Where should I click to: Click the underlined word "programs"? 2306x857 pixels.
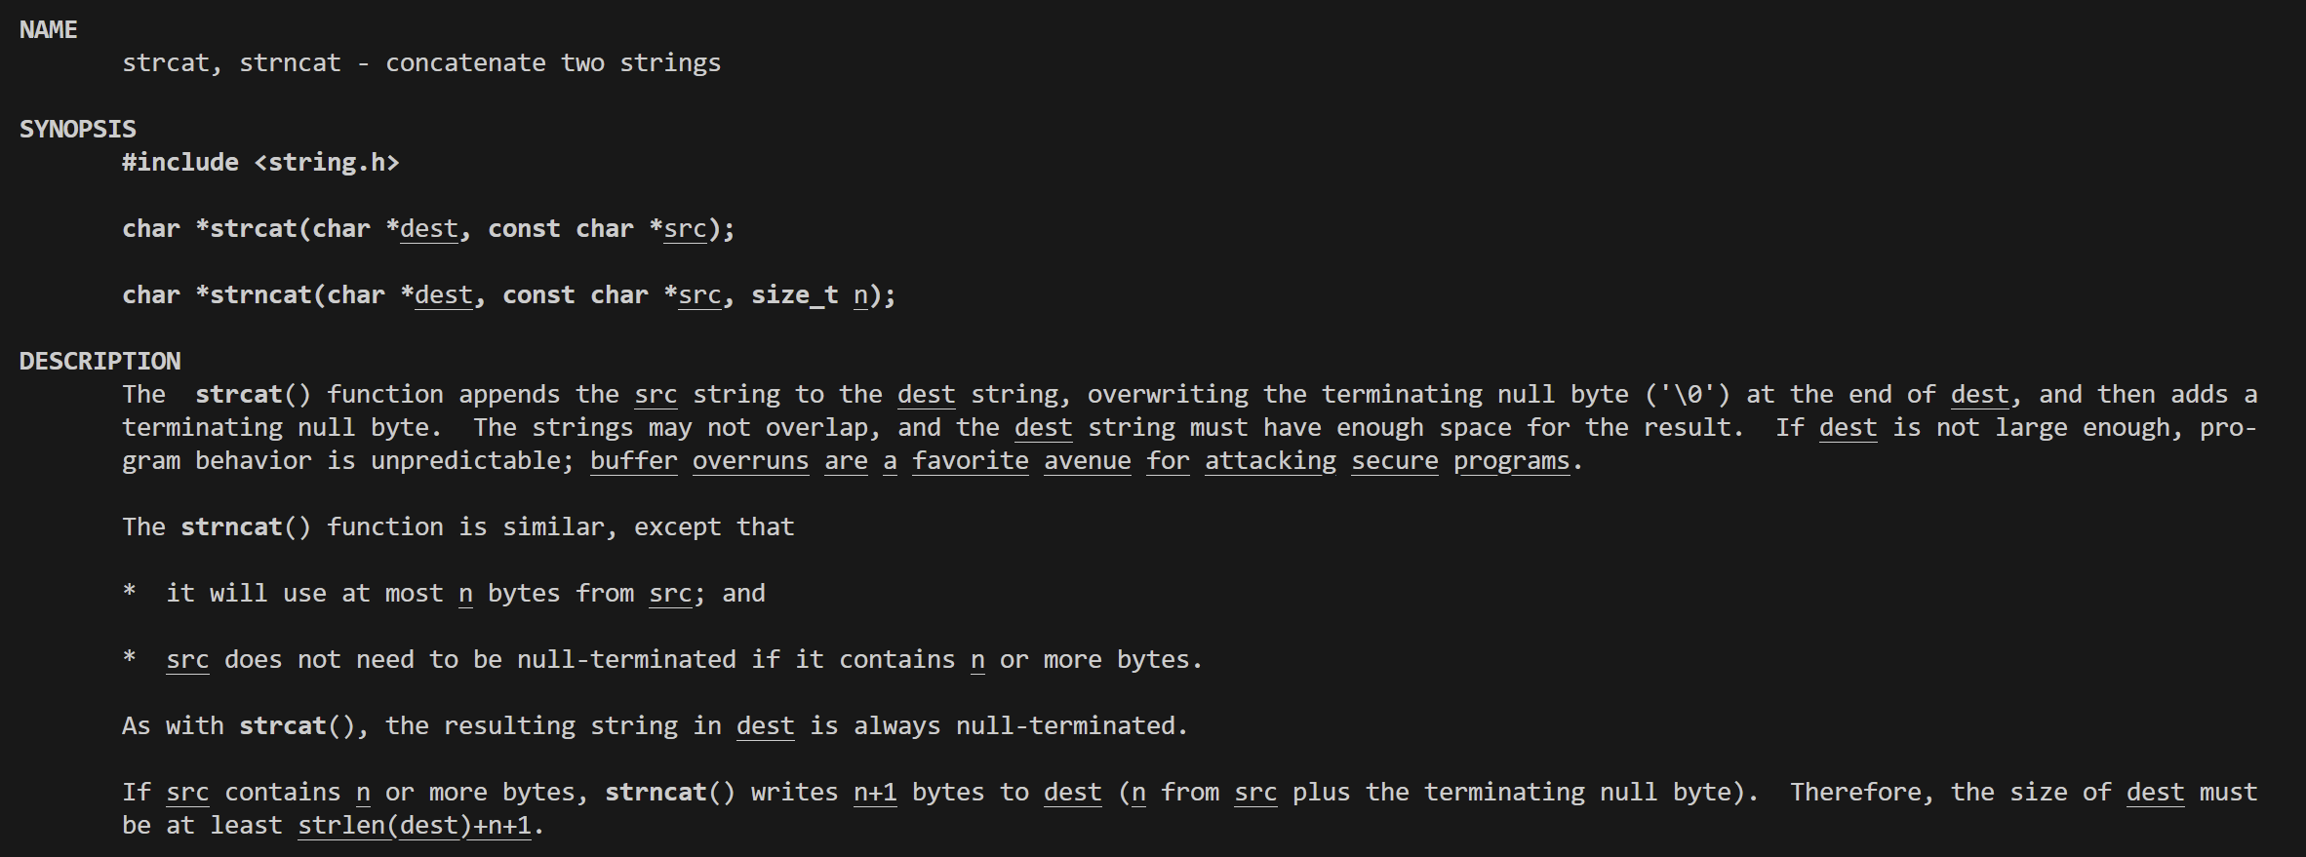point(1511,461)
